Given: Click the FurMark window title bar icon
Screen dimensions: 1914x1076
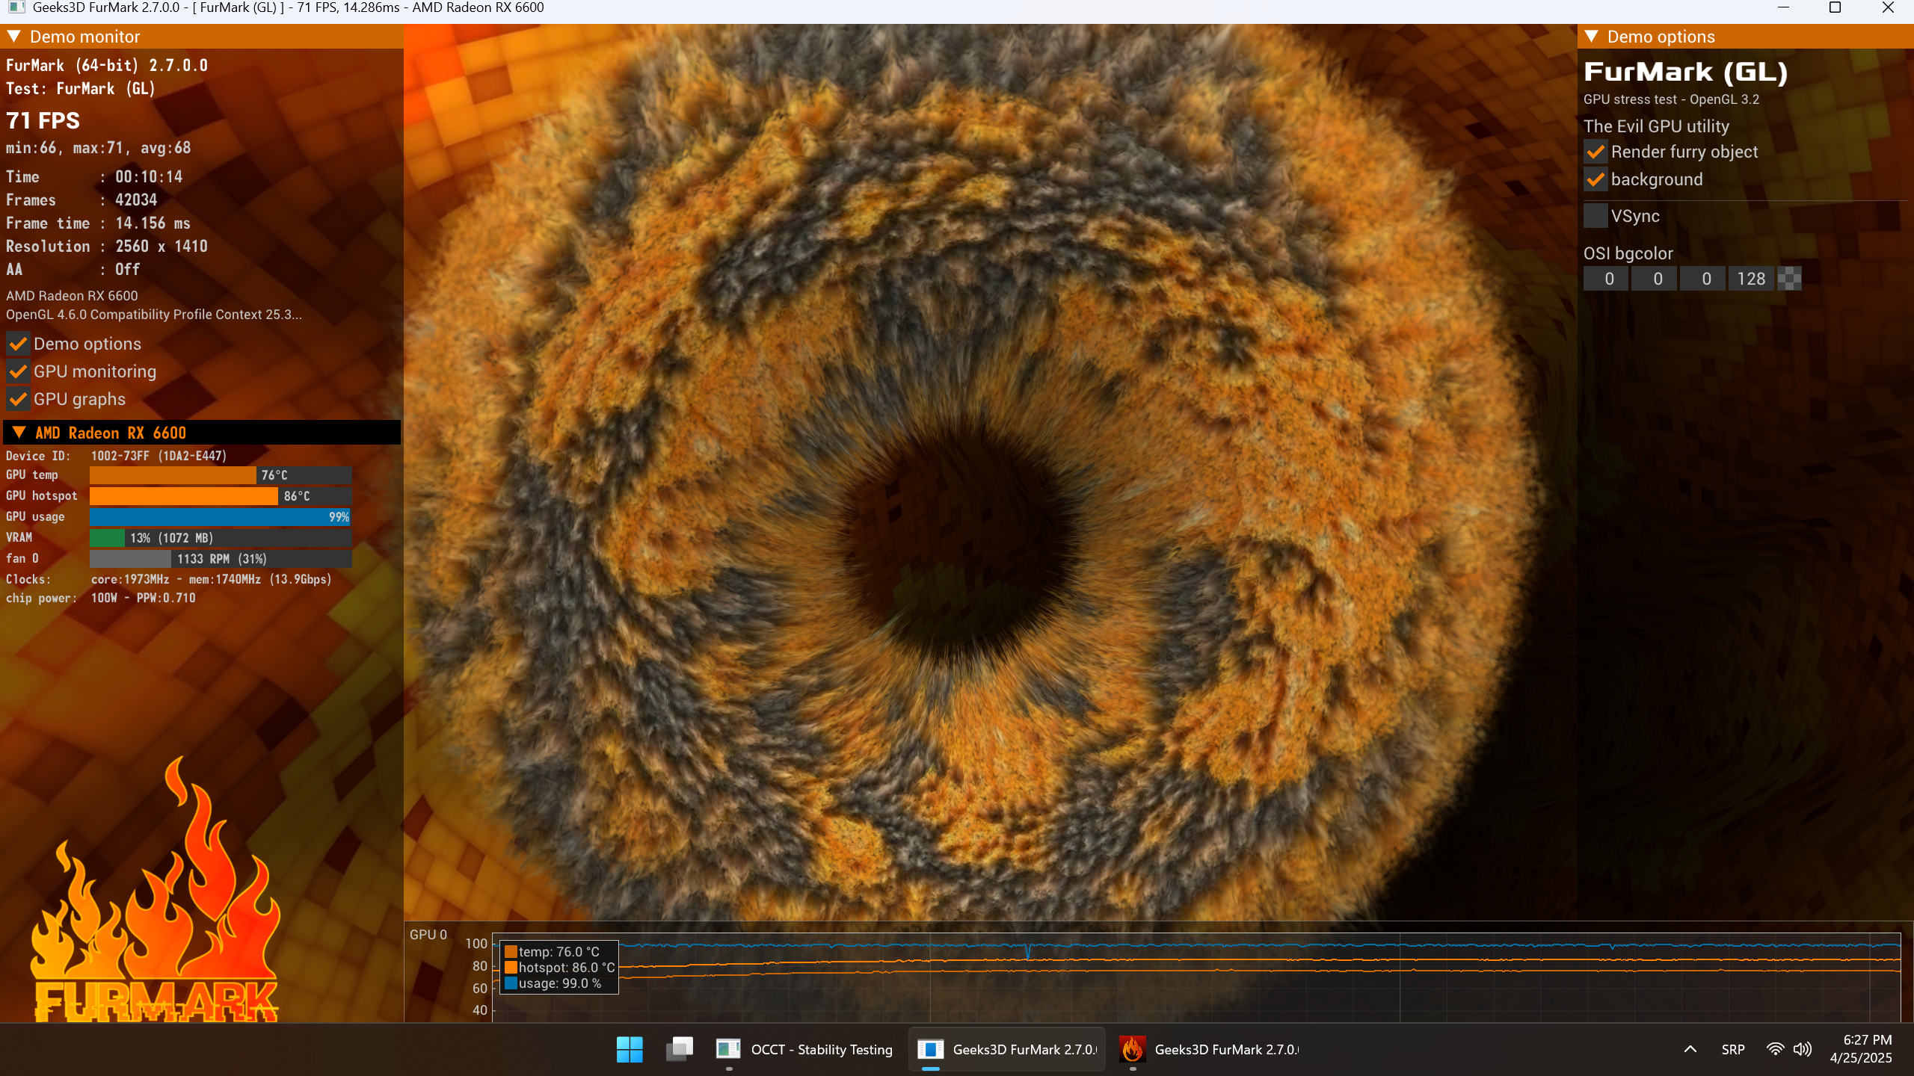Looking at the screenshot, I should tap(16, 7).
